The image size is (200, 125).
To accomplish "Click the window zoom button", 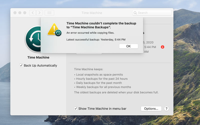I will click(25, 13).
